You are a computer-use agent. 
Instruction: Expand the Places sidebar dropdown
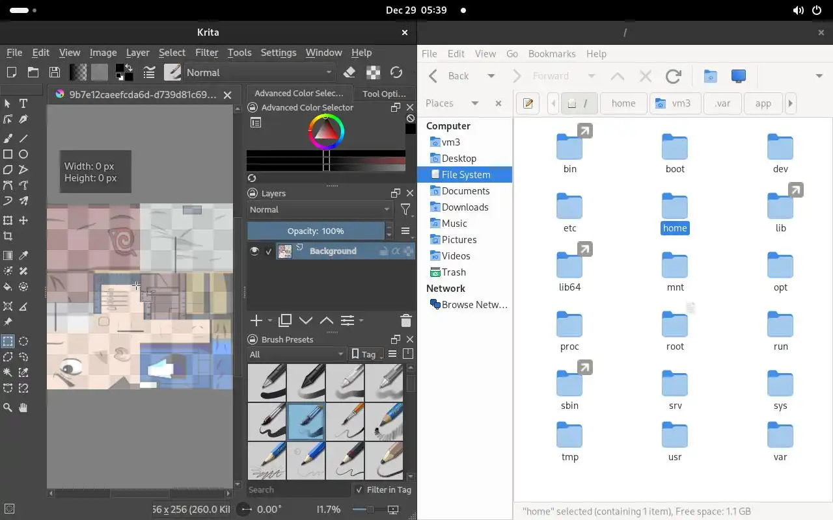tap(475, 103)
